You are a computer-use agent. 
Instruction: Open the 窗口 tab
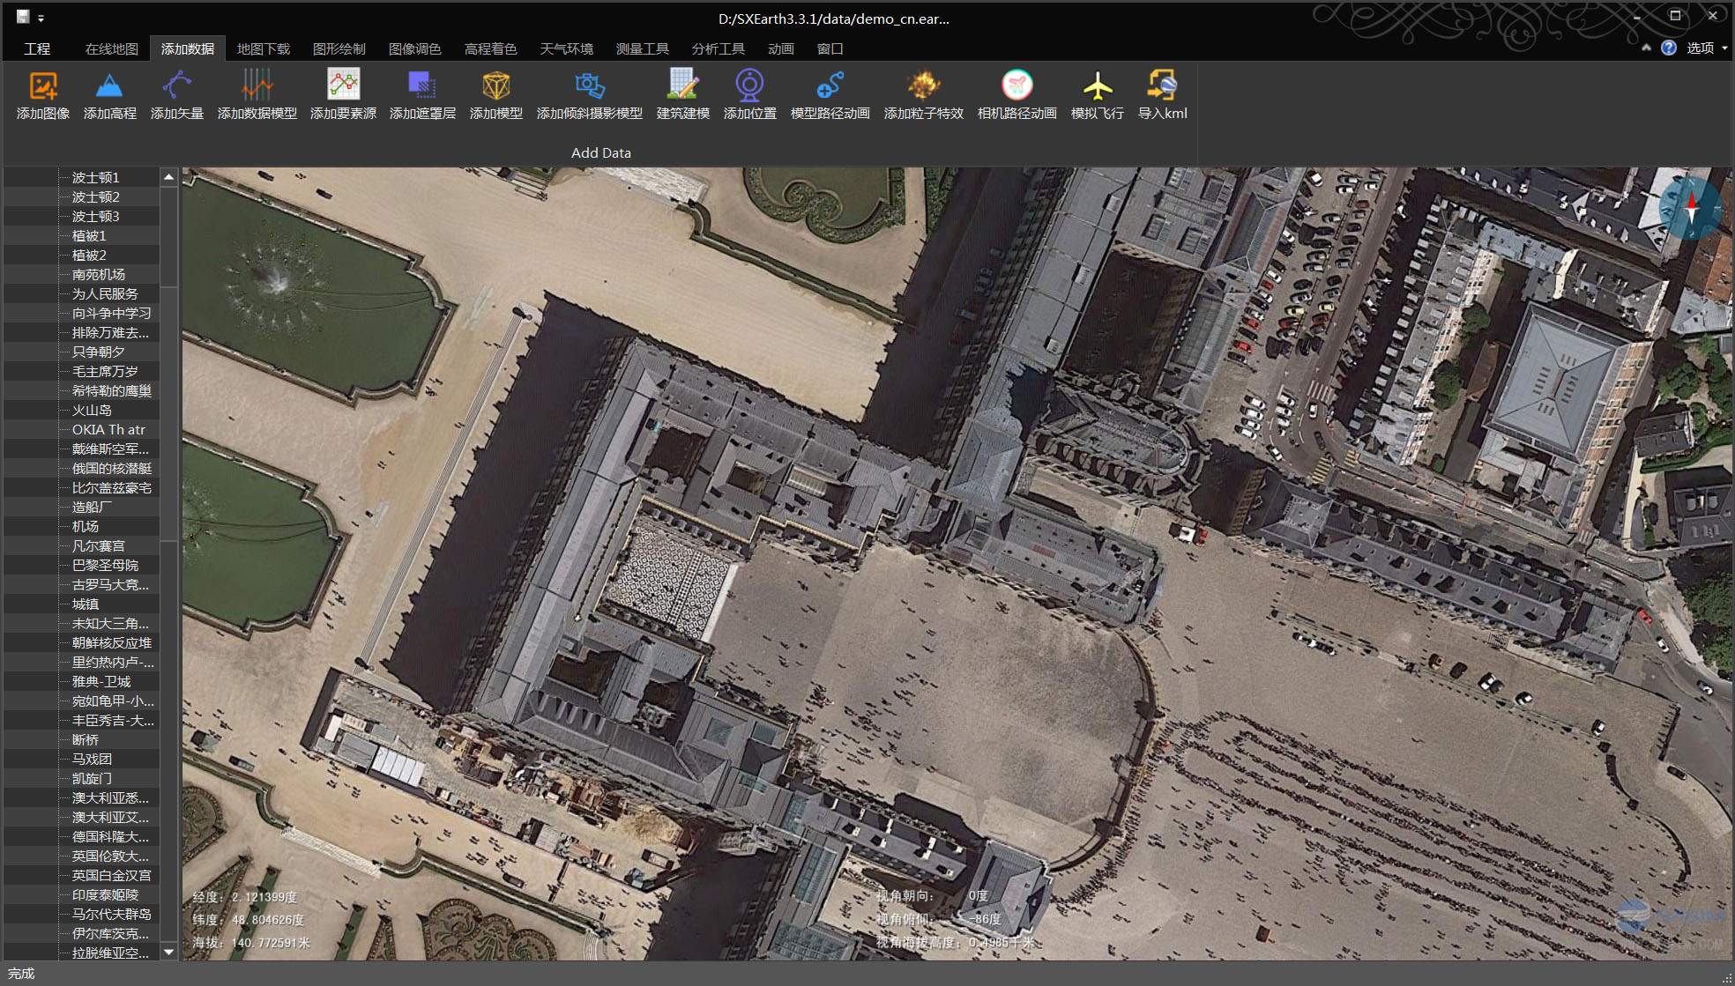[x=830, y=48]
